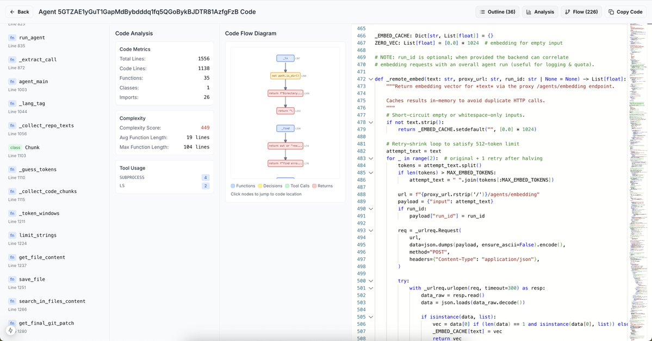652x341 pixels.
Task: Click the fn icon next to _collect_repo_texts
Action: 12,126
